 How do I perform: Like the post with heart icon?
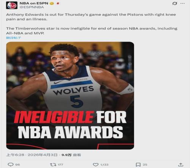(96, 165)
